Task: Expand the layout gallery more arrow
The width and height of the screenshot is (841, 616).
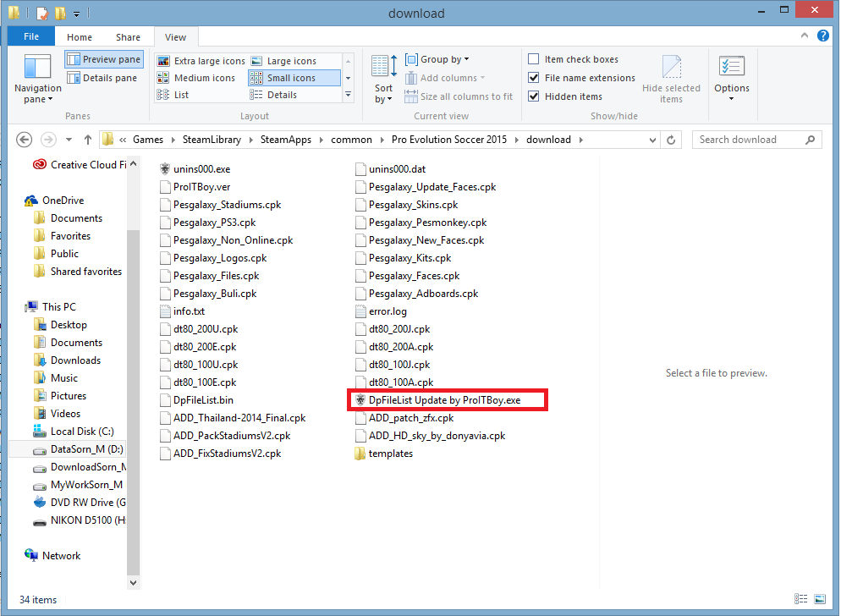Action: pyautogui.click(x=349, y=95)
